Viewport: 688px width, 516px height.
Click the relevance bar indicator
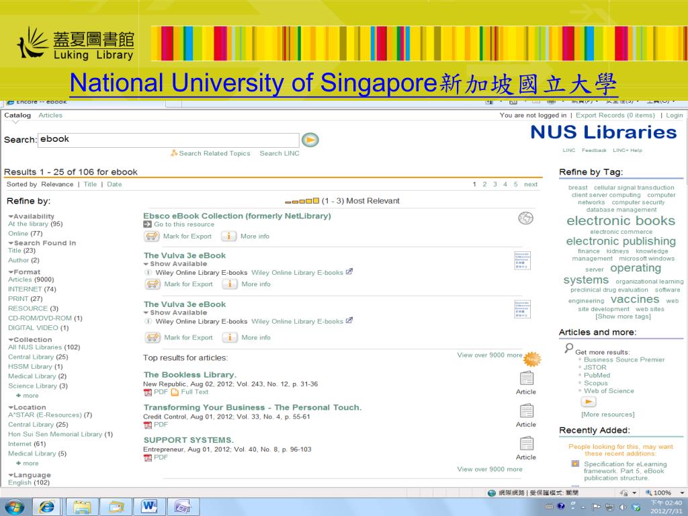pos(302,201)
